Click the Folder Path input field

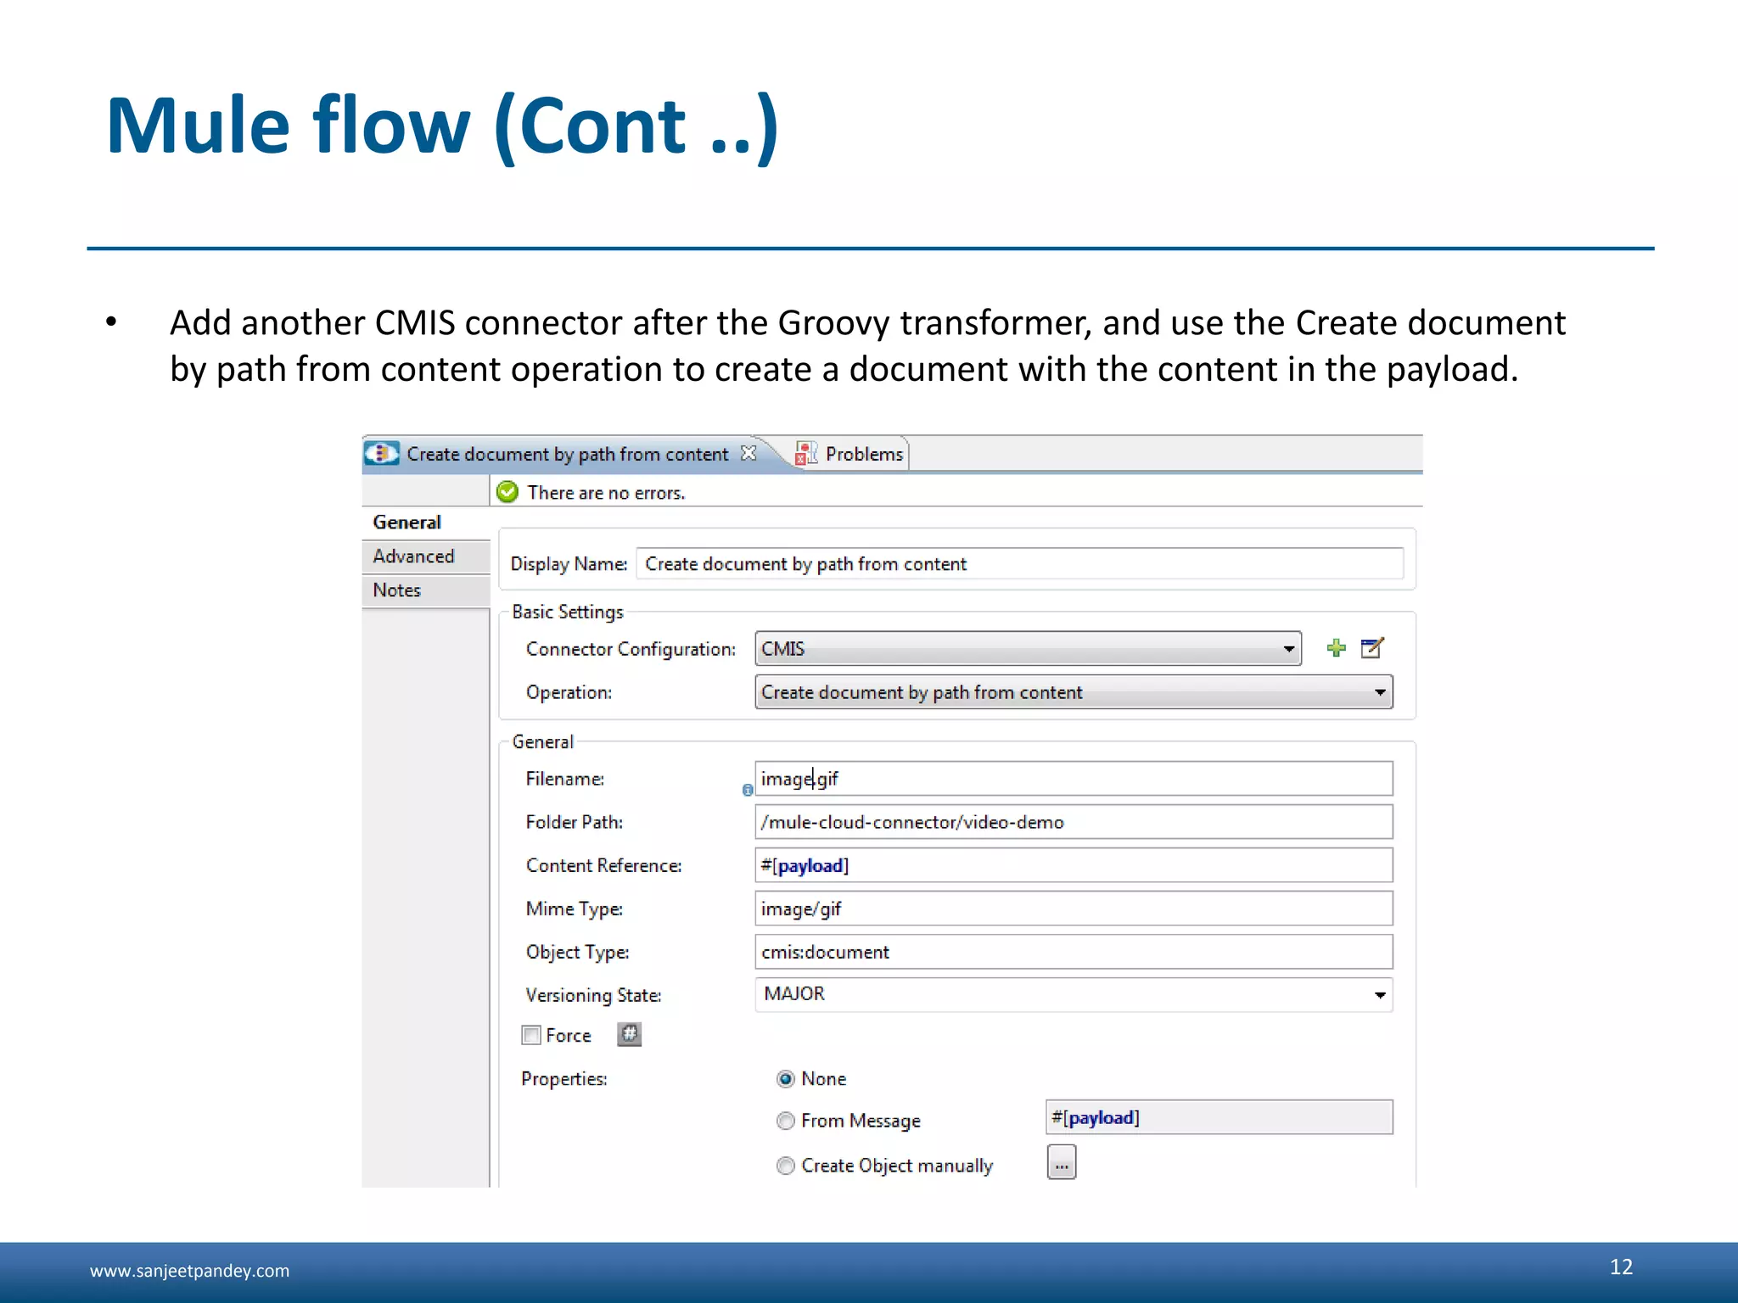[1074, 822]
